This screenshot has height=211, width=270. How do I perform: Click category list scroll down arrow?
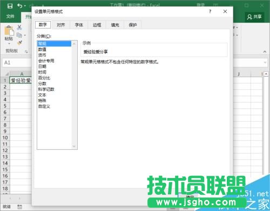point(74,146)
